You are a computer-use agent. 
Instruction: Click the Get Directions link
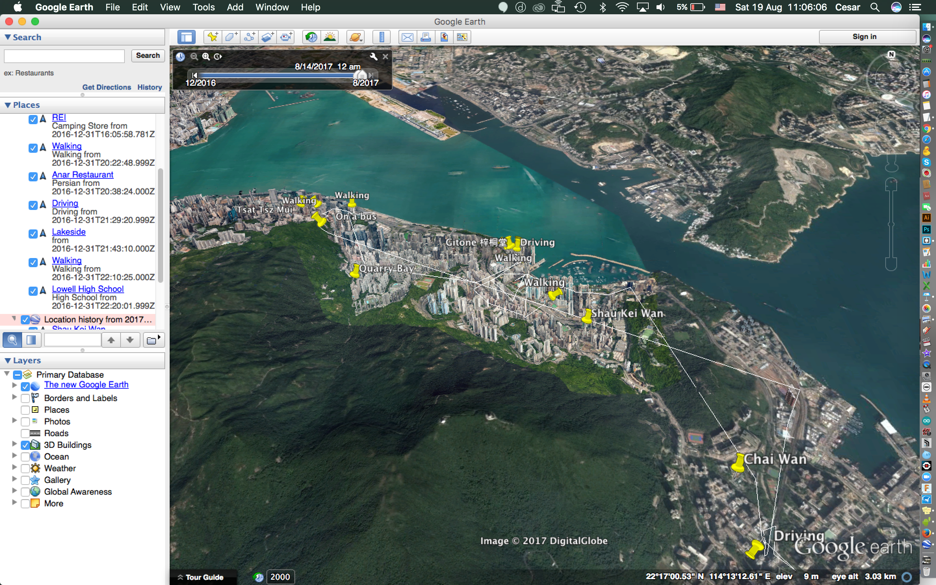point(106,87)
